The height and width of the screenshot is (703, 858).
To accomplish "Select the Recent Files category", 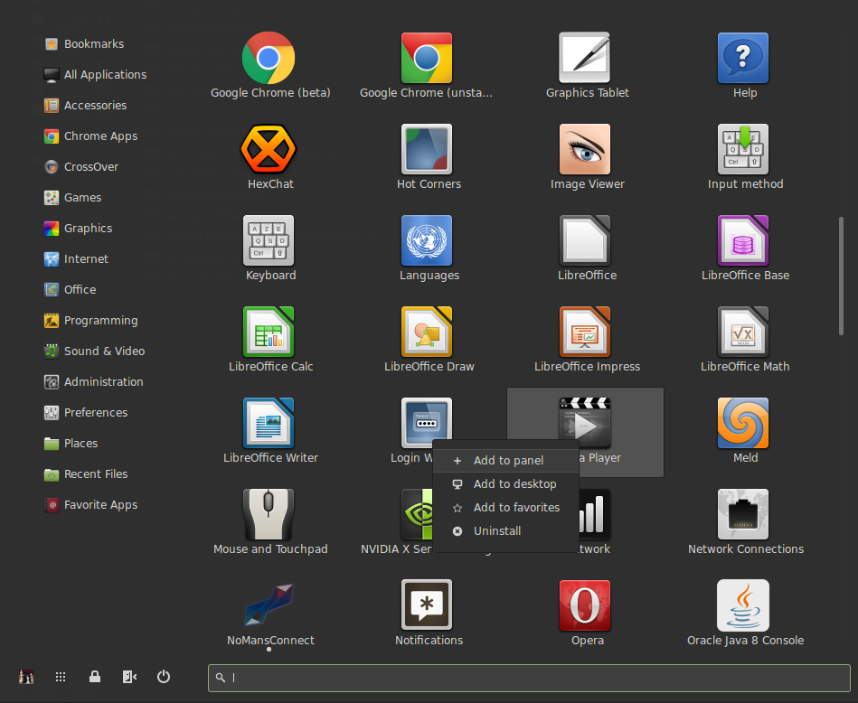I will pos(86,473).
